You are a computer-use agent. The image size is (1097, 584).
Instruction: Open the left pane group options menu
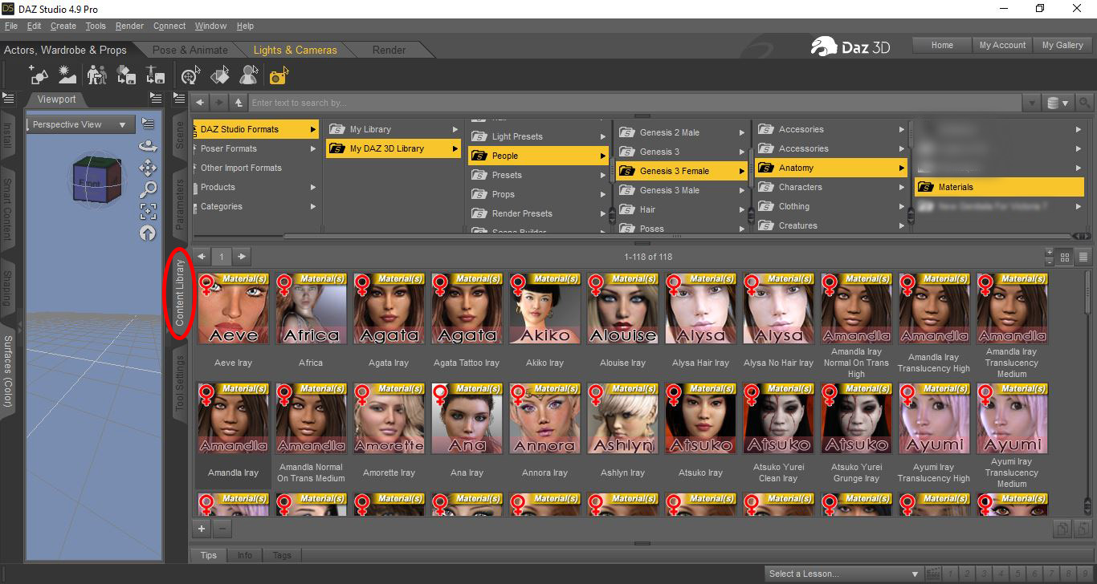tap(8, 99)
